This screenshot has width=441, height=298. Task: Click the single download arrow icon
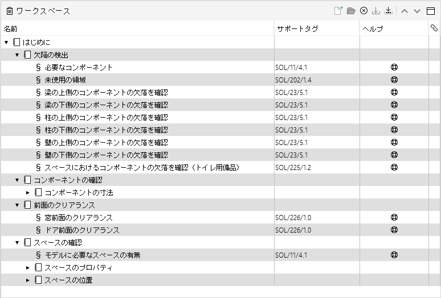(375, 11)
